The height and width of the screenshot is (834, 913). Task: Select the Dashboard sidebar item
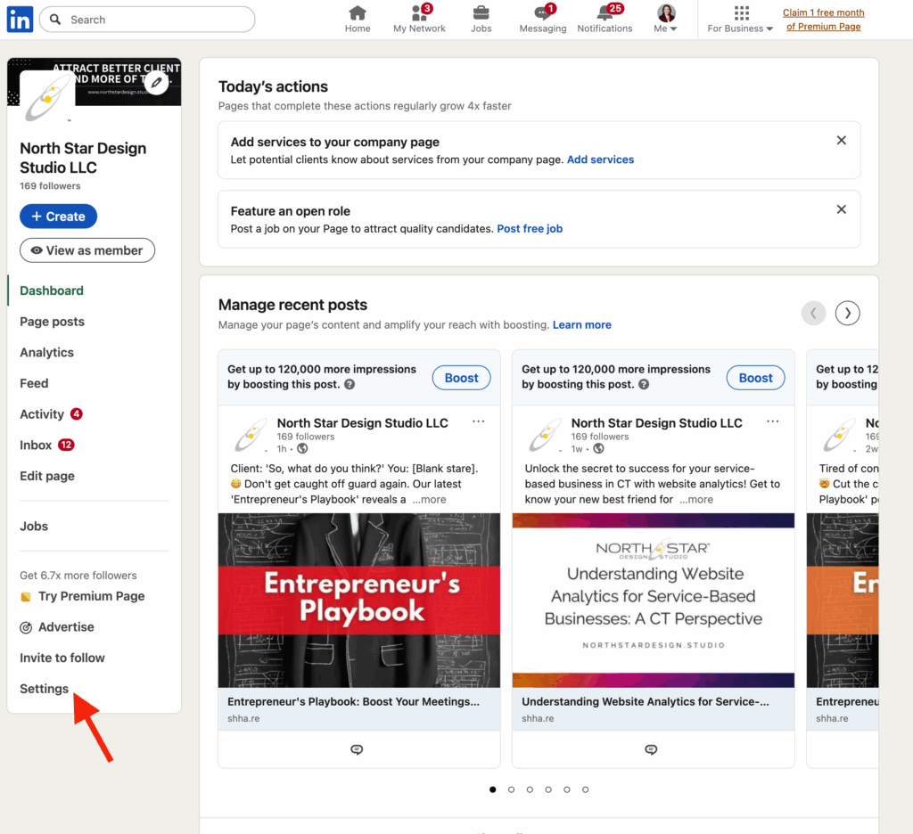(52, 290)
